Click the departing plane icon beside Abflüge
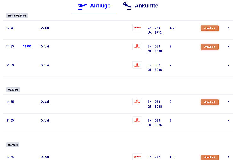The image size is (233, 160). [82, 6]
